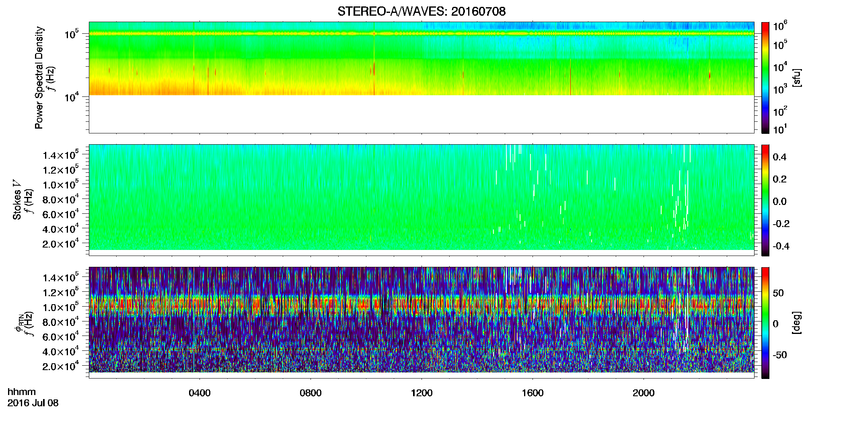The height and width of the screenshot is (434, 843).
Task: Select the Stokes V axis label
Action: pyautogui.click(x=17, y=200)
